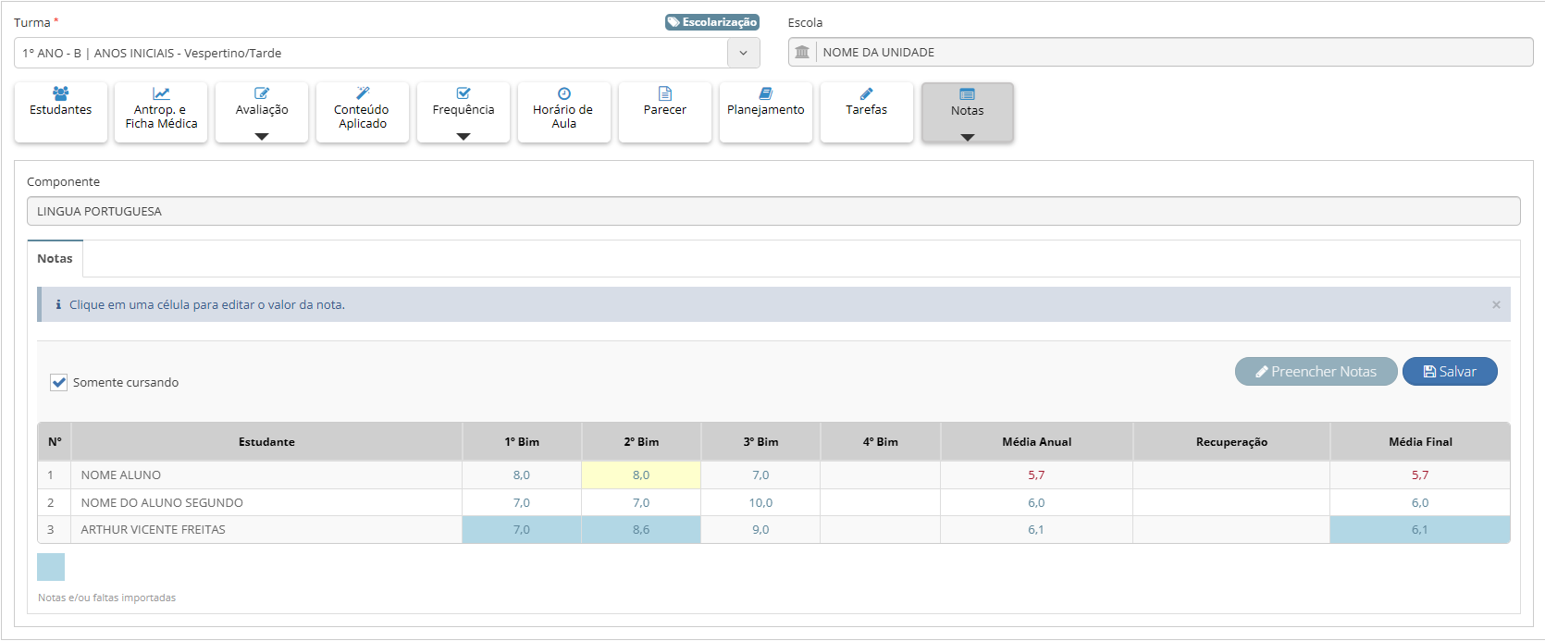1545x641 pixels.
Task: Click the Média Final column header
Action: (x=1420, y=442)
